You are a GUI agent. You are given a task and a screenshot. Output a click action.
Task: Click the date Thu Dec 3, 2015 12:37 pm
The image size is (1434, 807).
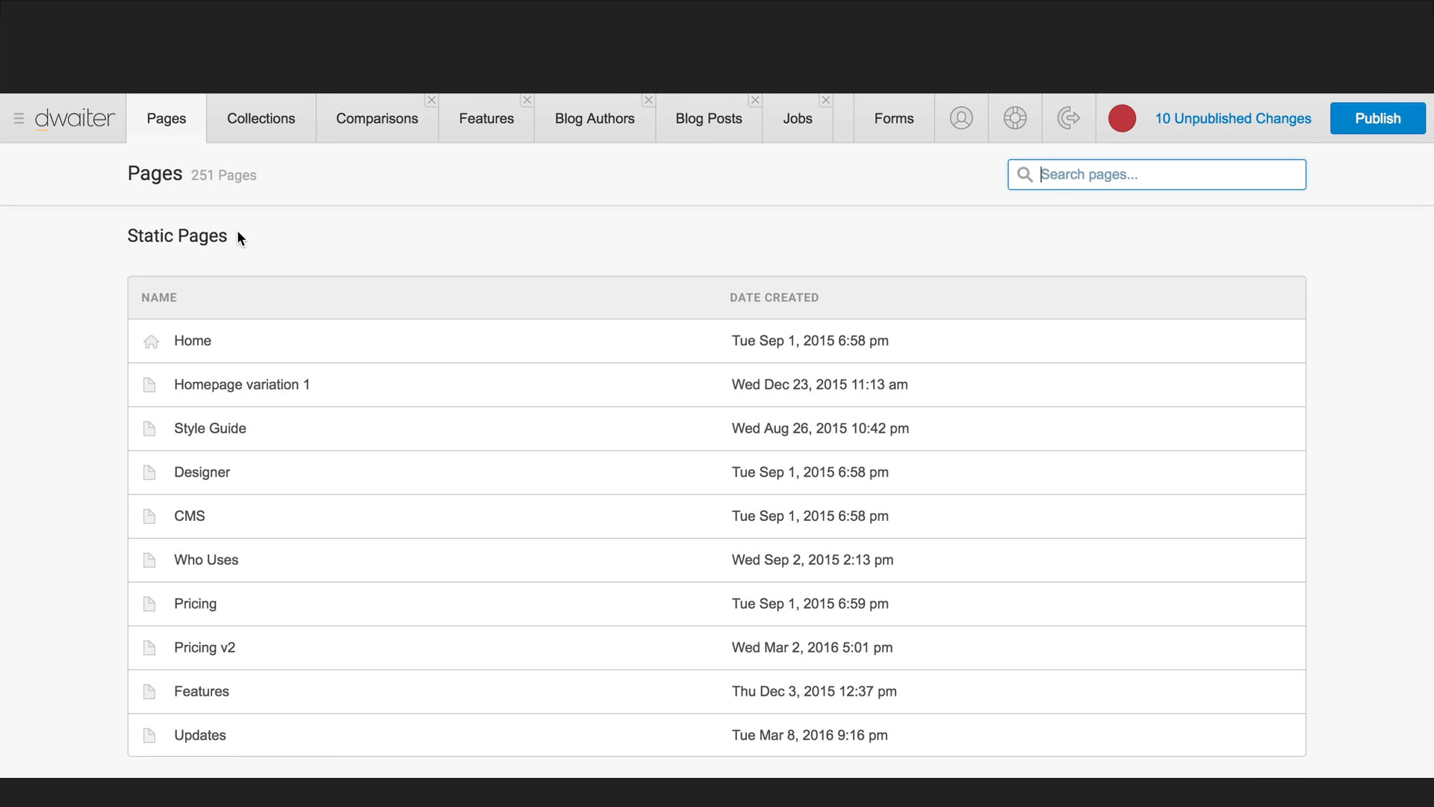pyautogui.click(x=814, y=692)
